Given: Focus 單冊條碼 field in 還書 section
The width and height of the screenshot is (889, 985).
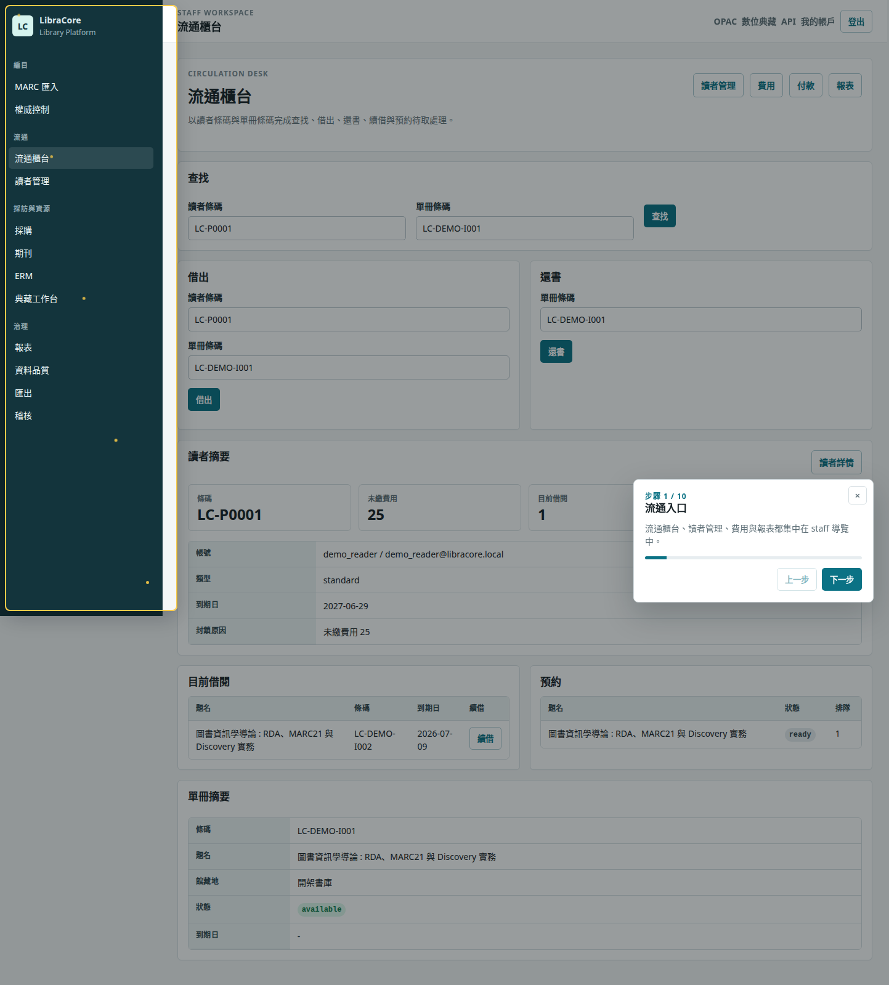Looking at the screenshot, I should [700, 319].
